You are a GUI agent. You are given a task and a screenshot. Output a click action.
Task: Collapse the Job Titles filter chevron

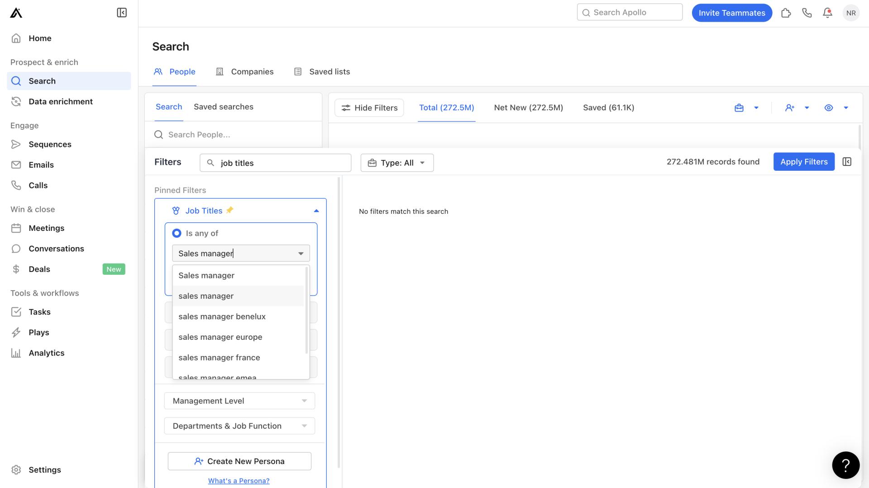click(x=316, y=211)
